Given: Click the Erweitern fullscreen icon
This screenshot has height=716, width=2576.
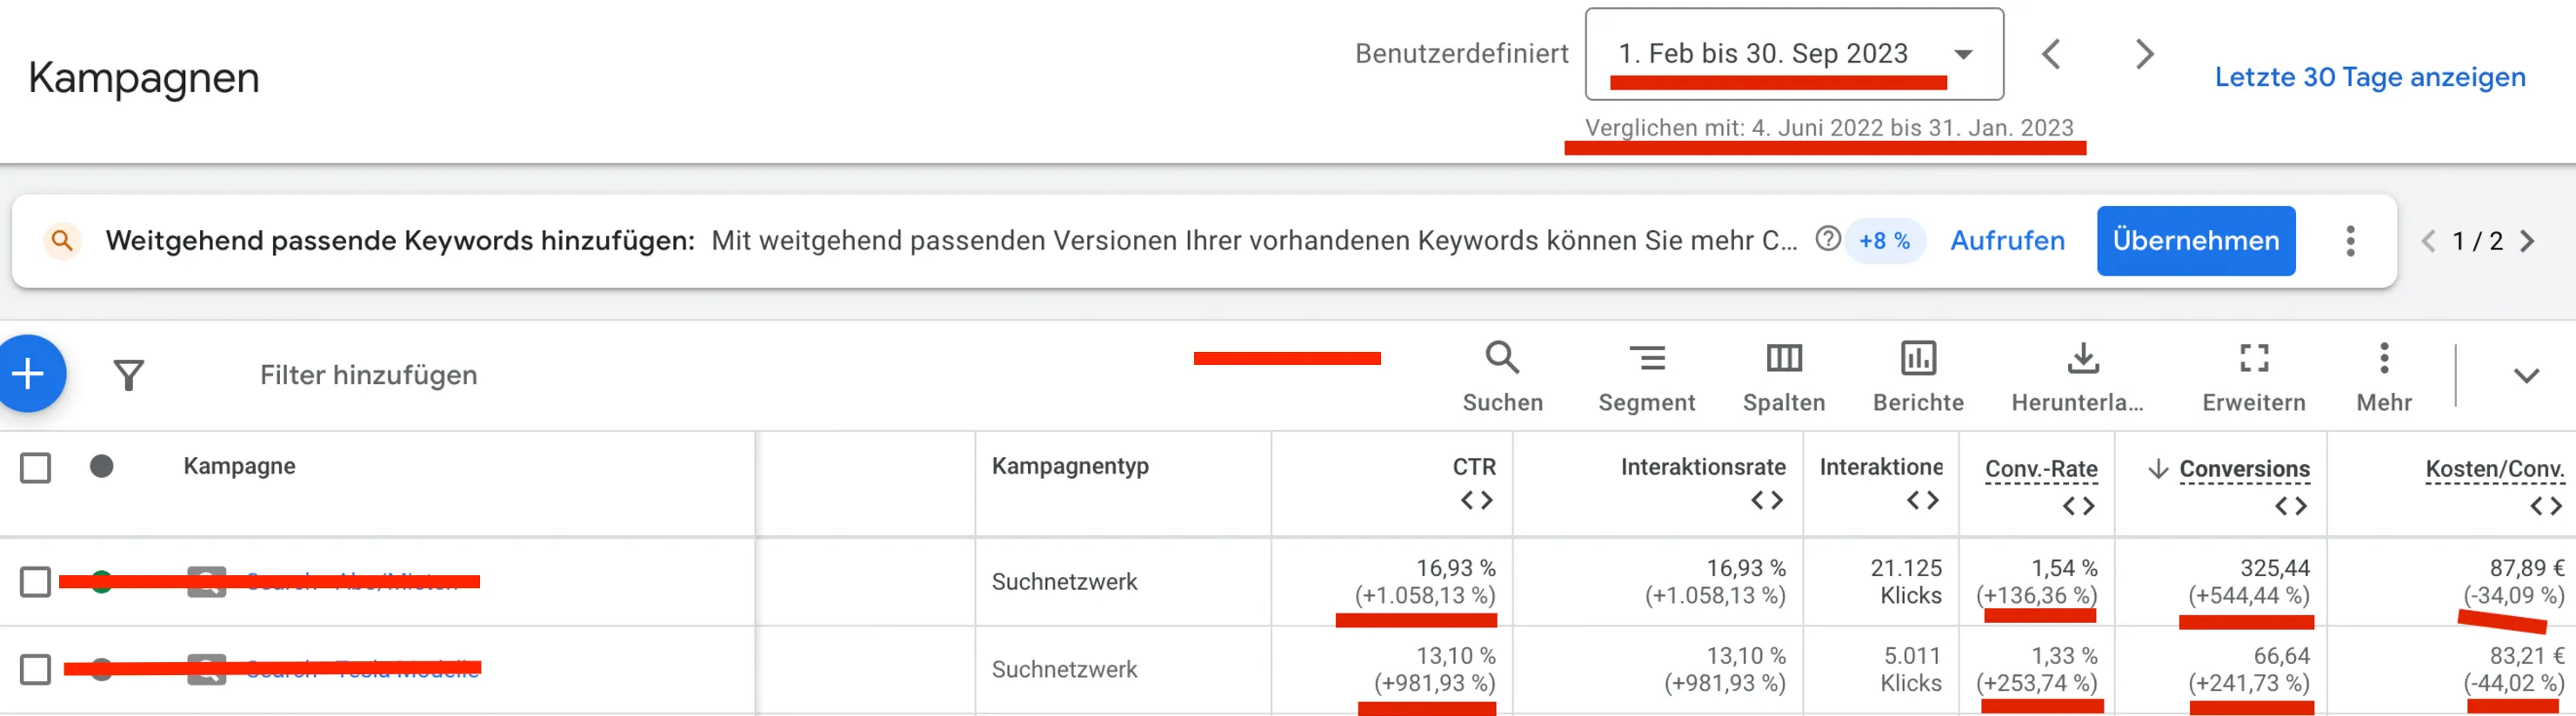Looking at the screenshot, I should coord(2253,357).
